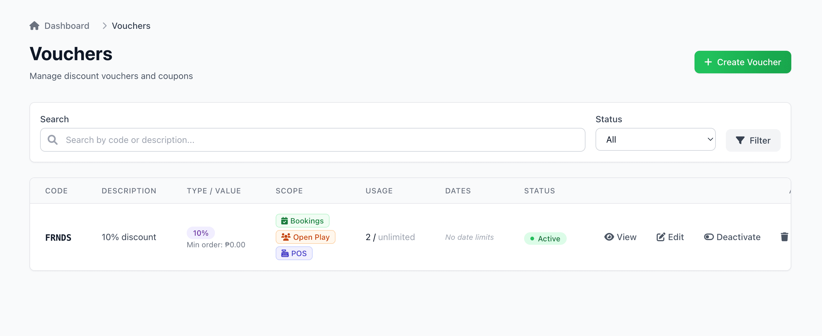Toggle the green status dot on Active badge
The width and height of the screenshot is (822, 336).
click(532, 238)
